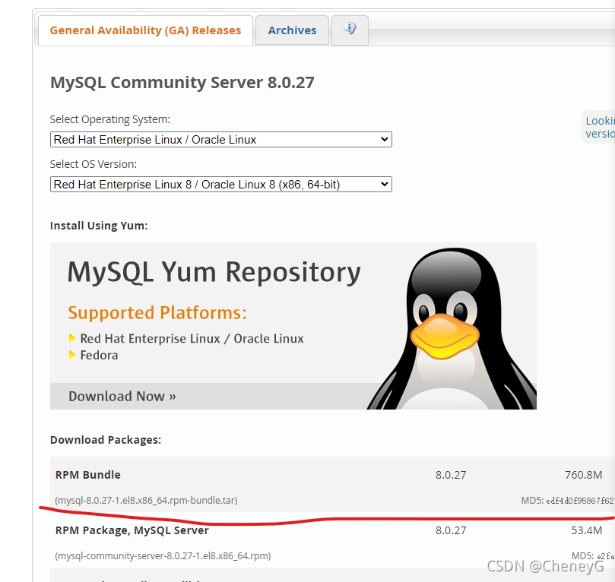
Task: Click version 8.0.27 in MySQL Server row
Action: coord(451,530)
